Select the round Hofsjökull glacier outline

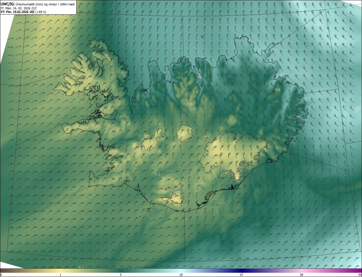click(184, 134)
